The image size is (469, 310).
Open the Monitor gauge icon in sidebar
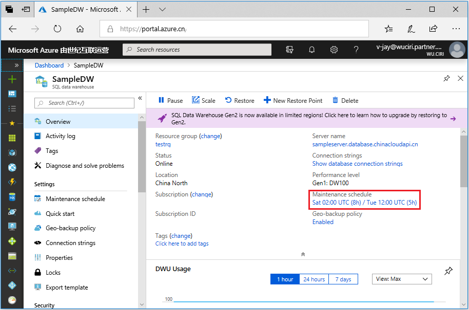click(x=12, y=300)
